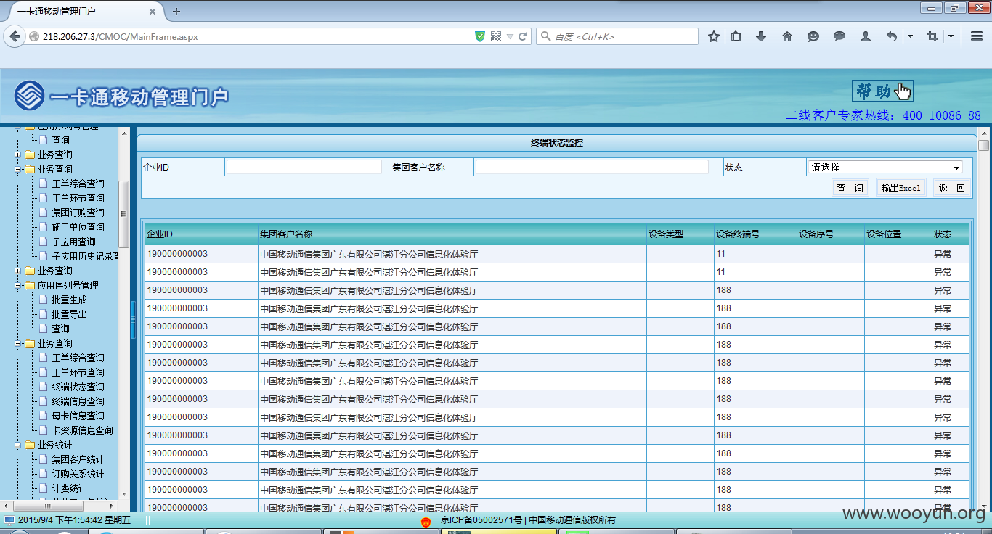Click the splitter handle between tree and content
Viewport: 992px width, 534px height.
(133, 320)
